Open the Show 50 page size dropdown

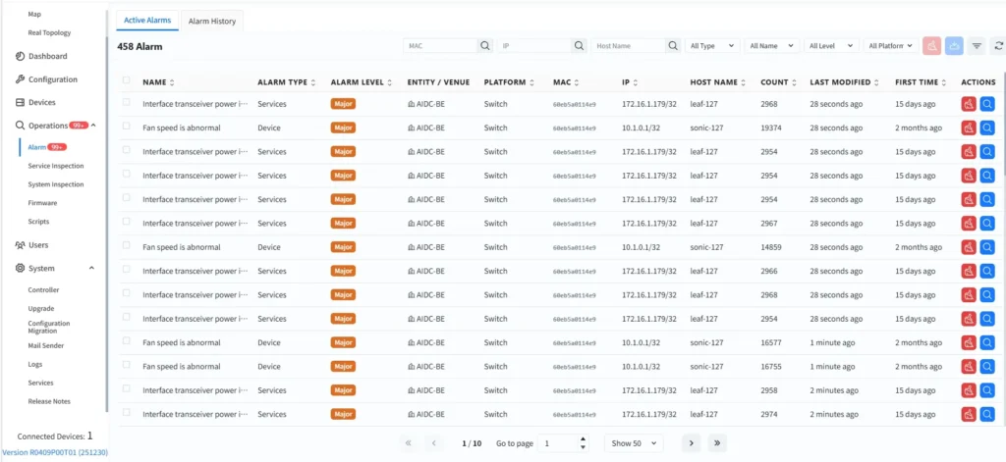[634, 443]
